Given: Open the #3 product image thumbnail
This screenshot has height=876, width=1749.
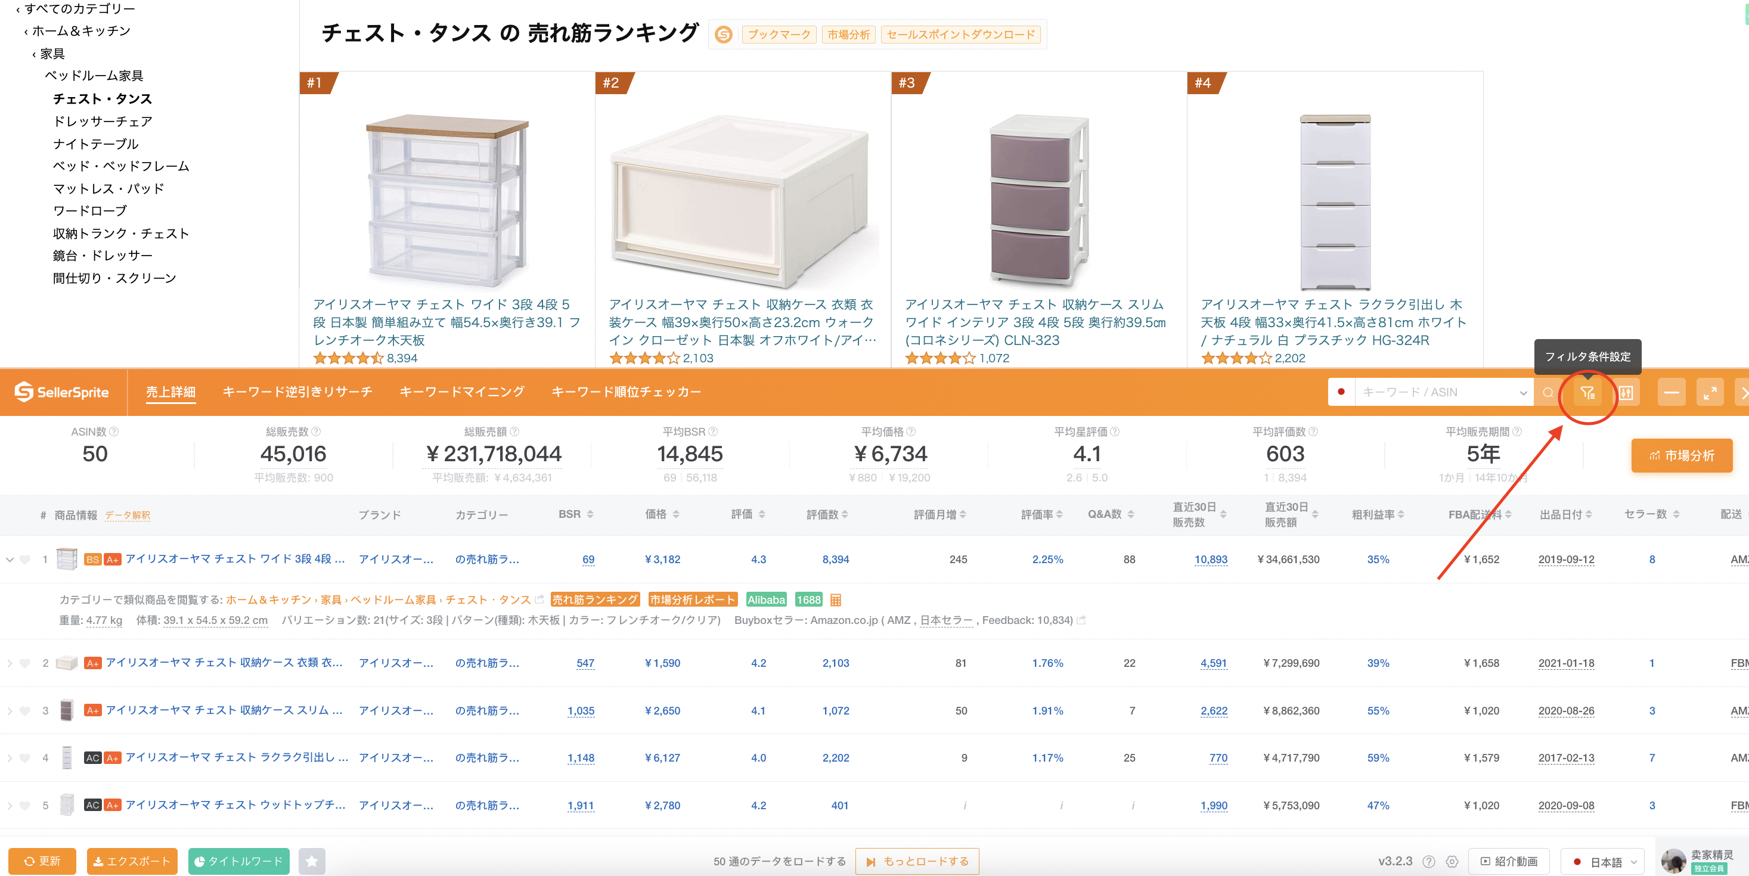Looking at the screenshot, I should (x=1038, y=201).
